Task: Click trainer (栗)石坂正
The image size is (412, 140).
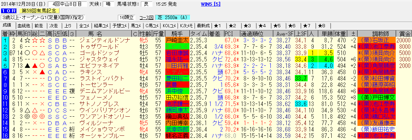Action: click(x=376, y=40)
